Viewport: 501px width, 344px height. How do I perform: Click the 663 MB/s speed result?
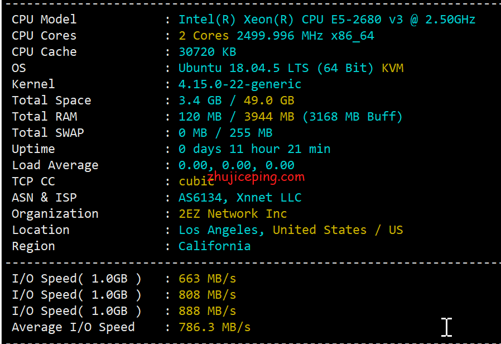click(207, 279)
